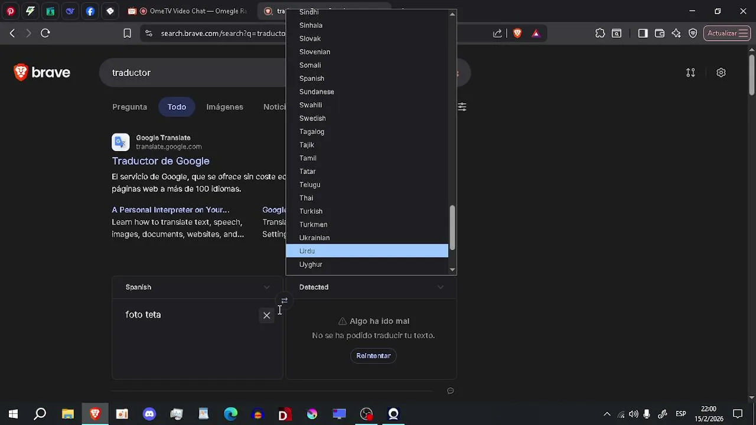
Task: Open Microsoft Edge from the taskbar
Action: (x=231, y=414)
